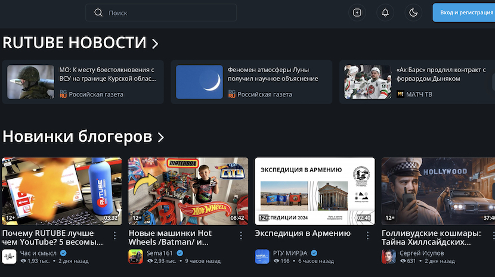
Task: Open Сергей Исупов channel avatar
Action: click(x=389, y=257)
